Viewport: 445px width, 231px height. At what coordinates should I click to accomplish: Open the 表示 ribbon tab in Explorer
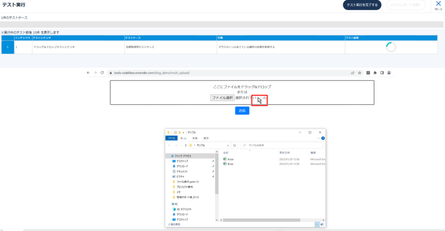pyautogui.click(x=206, y=138)
